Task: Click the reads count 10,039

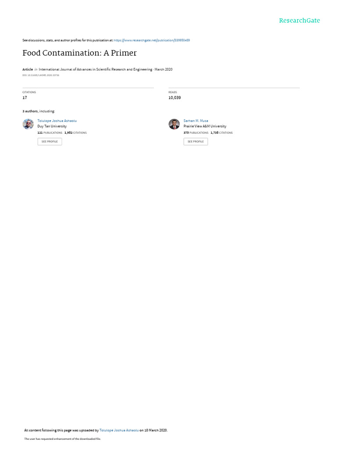Action: pyautogui.click(x=175, y=98)
